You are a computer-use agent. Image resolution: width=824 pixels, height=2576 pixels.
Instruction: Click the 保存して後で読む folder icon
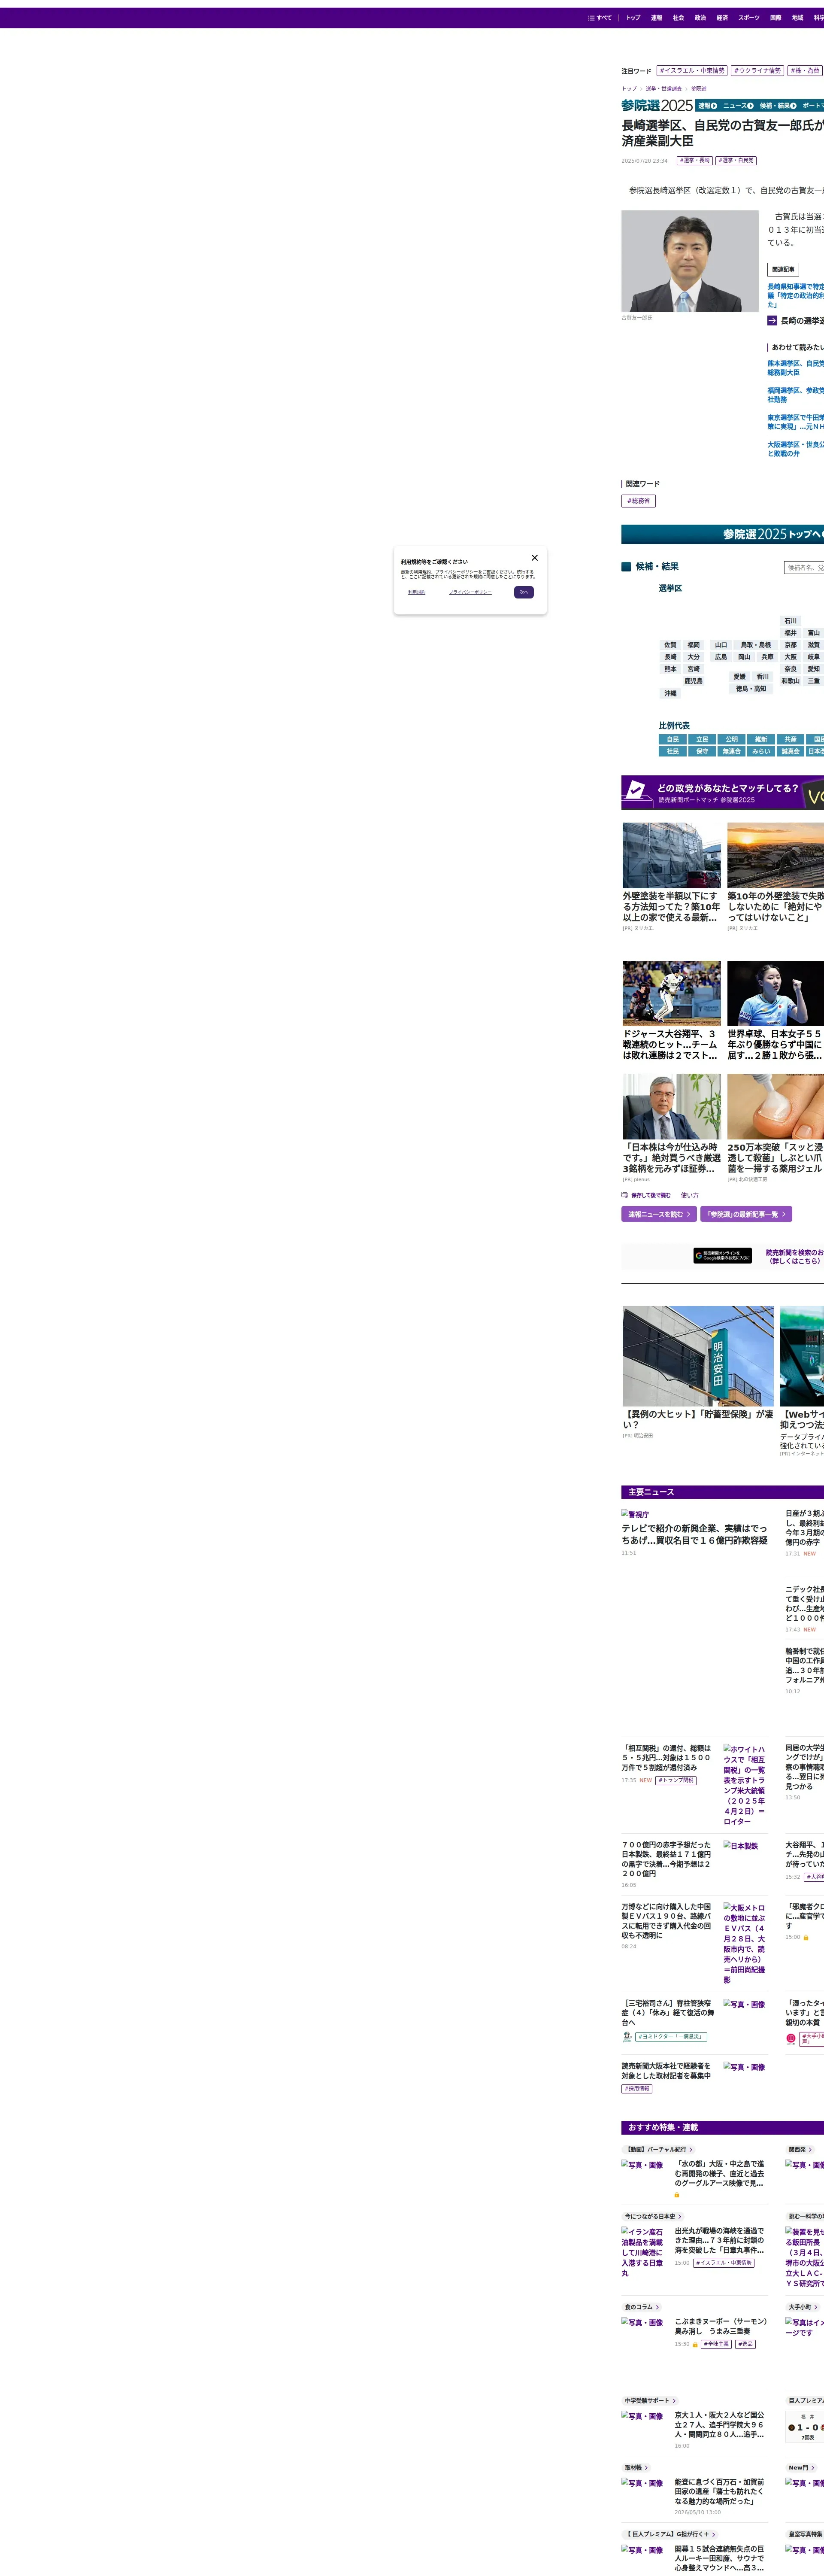click(625, 1195)
